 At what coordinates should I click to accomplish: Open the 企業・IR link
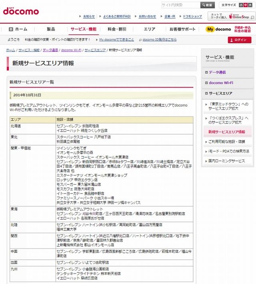(x=170, y=16)
